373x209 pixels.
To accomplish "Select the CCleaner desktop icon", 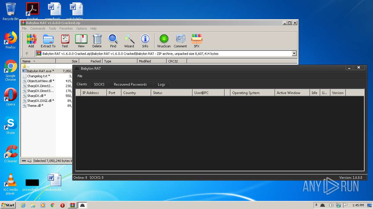I will tap(10, 154).
